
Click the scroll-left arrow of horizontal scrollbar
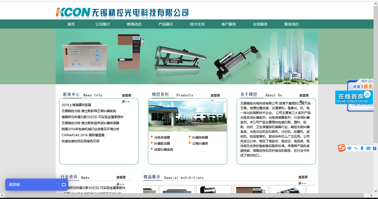pos(2,196)
